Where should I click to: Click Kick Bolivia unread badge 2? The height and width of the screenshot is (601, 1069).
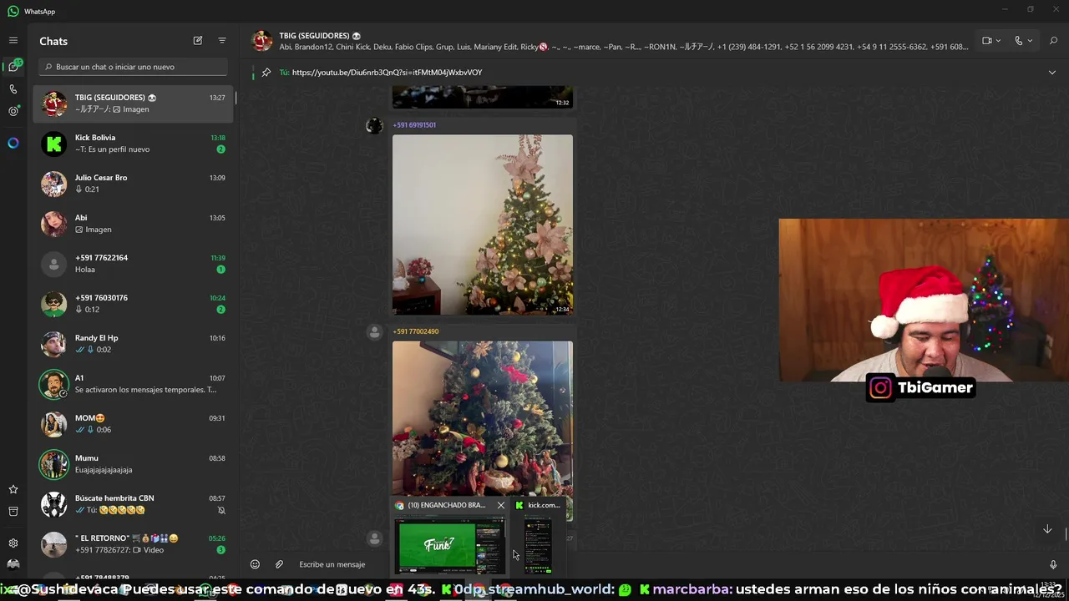point(221,149)
